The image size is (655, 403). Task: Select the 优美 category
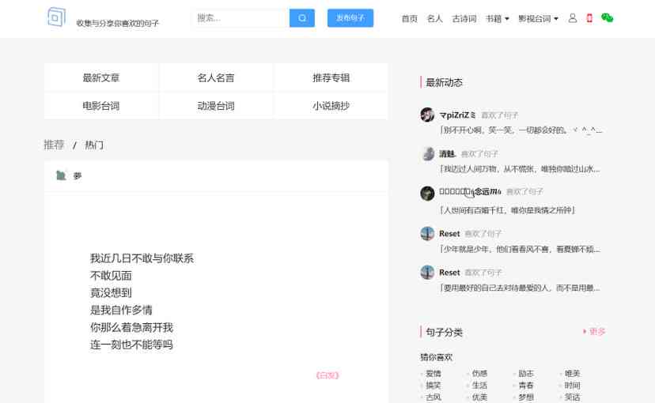click(x=479, y=397)
